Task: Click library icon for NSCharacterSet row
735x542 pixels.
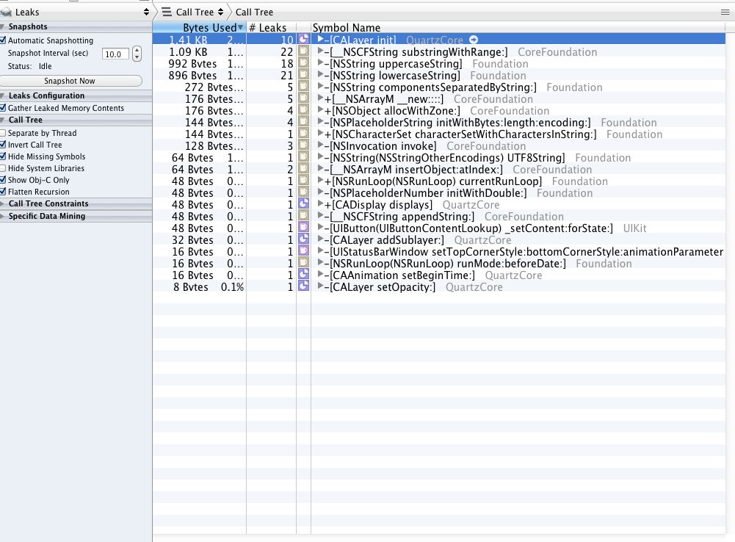Action: (304, 133)
